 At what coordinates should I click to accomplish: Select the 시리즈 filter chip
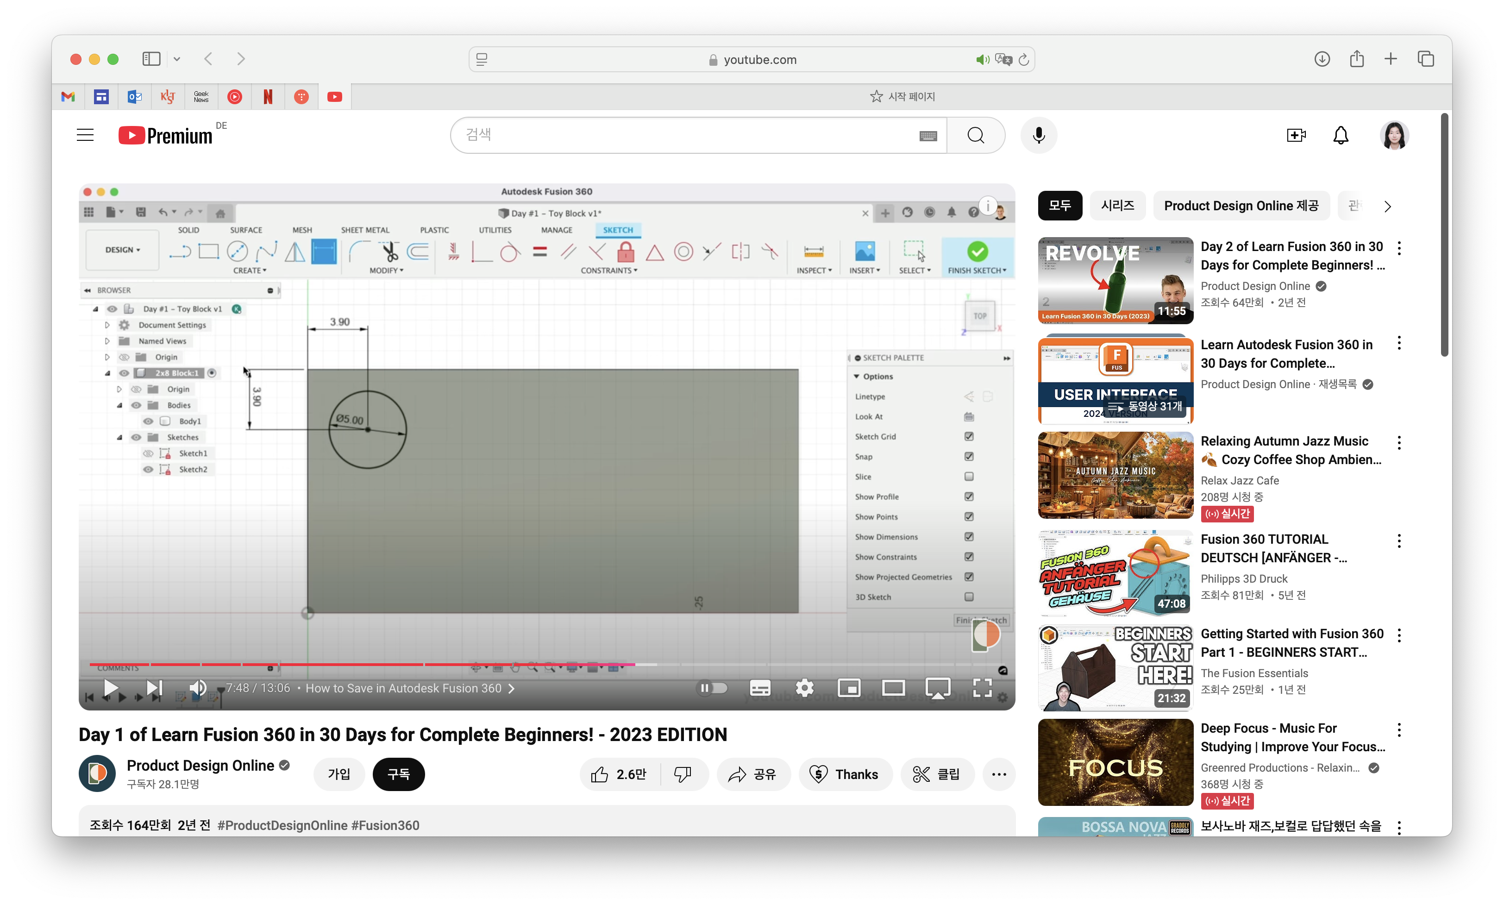point(1117,206)
